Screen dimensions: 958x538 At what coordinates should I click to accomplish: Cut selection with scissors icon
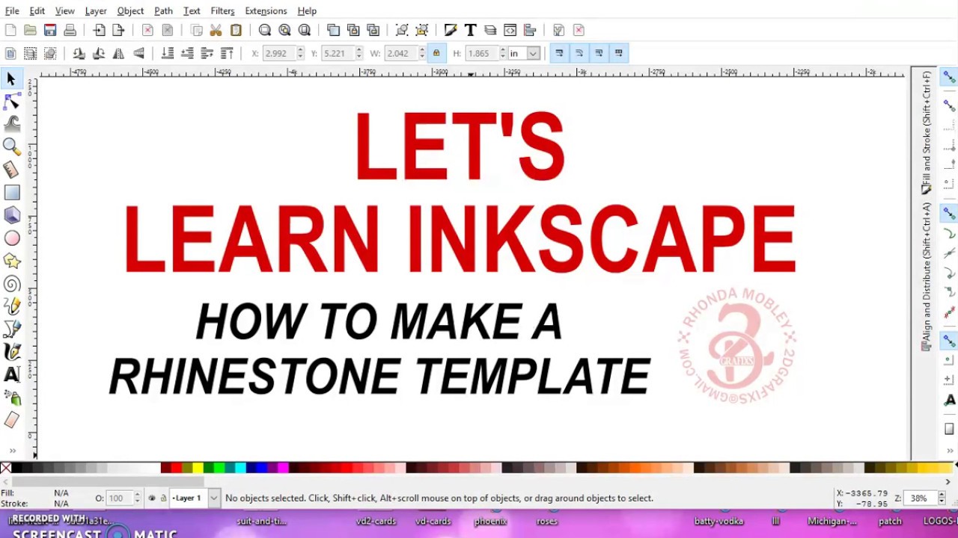[x=216, y=30]
